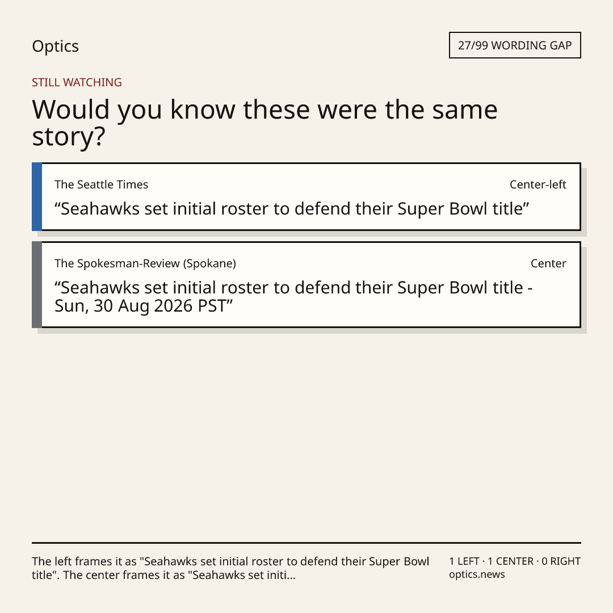
Task: Open The Spokesman-Review (Spokane) source name
Action: click(145, 263)
